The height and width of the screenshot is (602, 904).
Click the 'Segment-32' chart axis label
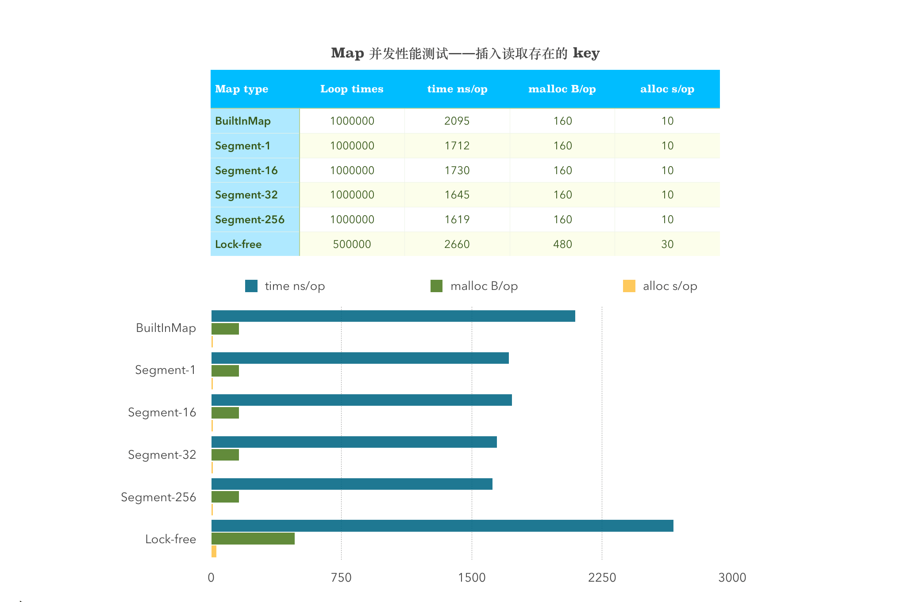pyautogui.click(x=162, y=455)
